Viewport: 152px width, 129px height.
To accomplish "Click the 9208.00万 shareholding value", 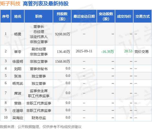I will tap(63, 34).
